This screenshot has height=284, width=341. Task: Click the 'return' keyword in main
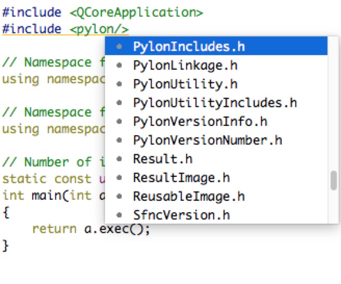[55, 229]
